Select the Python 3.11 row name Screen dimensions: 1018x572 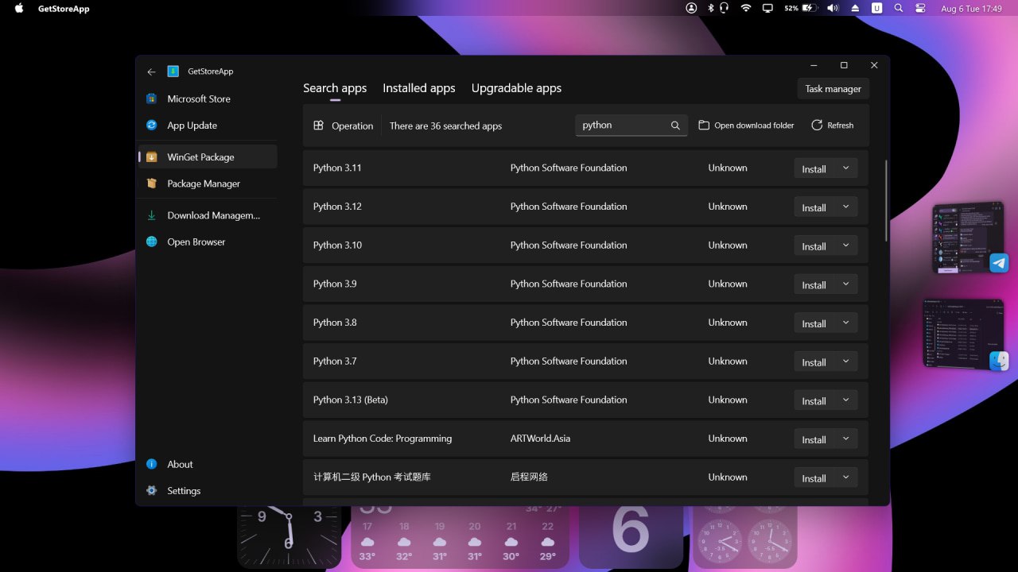click(337, 168)
